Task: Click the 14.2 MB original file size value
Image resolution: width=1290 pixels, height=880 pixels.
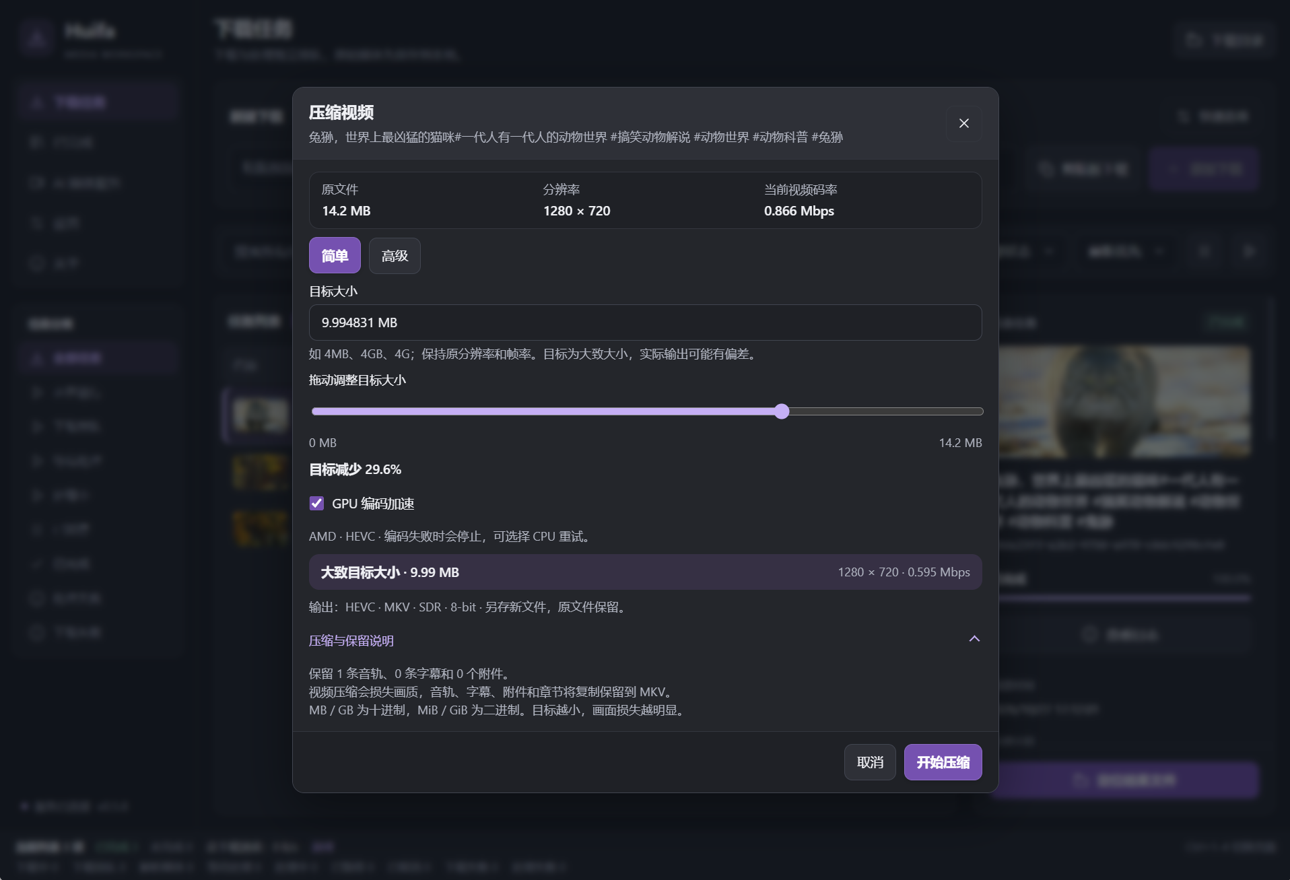Action: (x=346, y=211)
